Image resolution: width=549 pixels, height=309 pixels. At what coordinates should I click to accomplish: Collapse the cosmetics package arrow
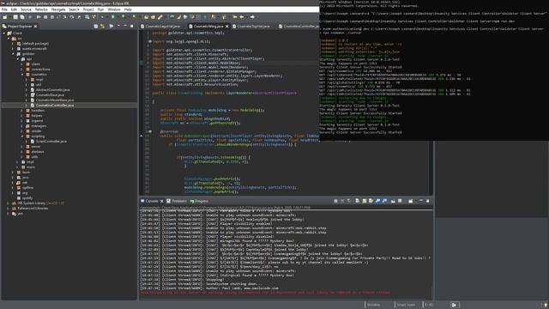point(22,75)
